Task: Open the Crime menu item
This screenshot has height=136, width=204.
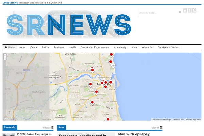Action: (34, 47)
